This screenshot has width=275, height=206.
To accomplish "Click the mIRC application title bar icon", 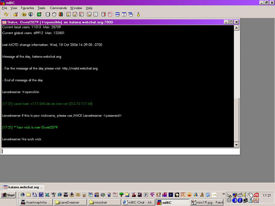I will pos(3,3).
